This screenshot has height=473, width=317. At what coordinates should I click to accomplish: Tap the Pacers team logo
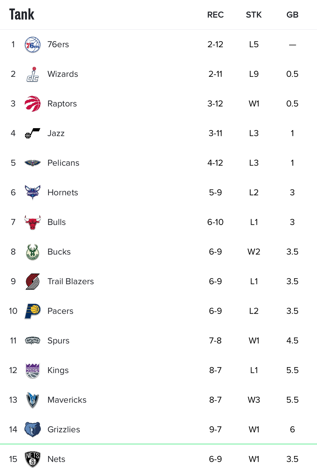tap(33, 311)
